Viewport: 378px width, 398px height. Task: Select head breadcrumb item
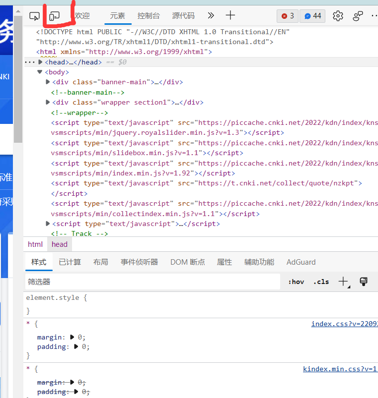pyautogui.click(x=60, y=244)
